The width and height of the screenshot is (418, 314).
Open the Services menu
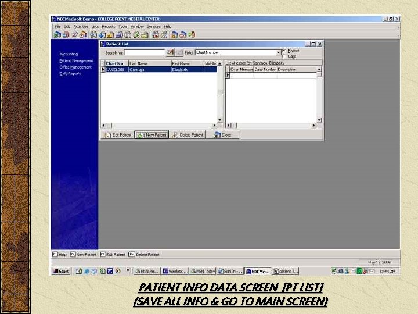154,27
